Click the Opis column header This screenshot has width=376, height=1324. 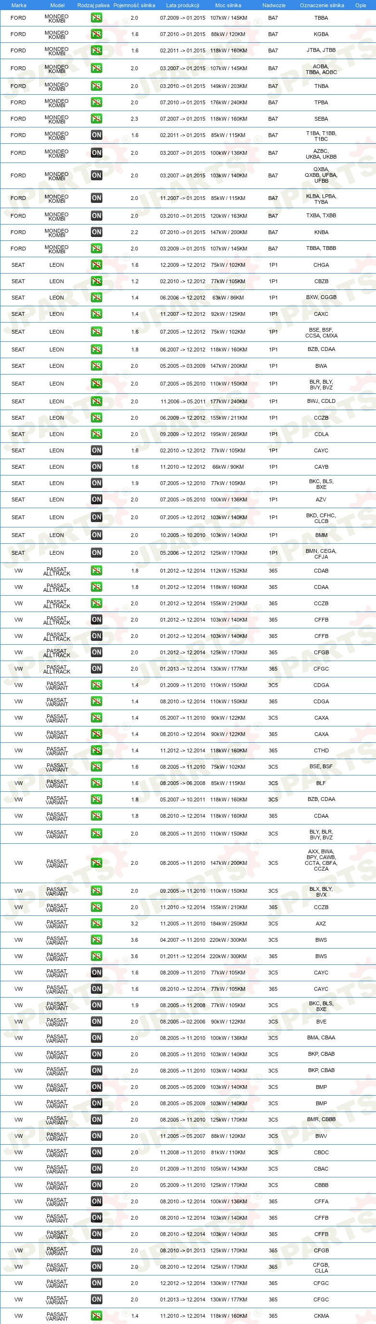click(x=361, y=5)
